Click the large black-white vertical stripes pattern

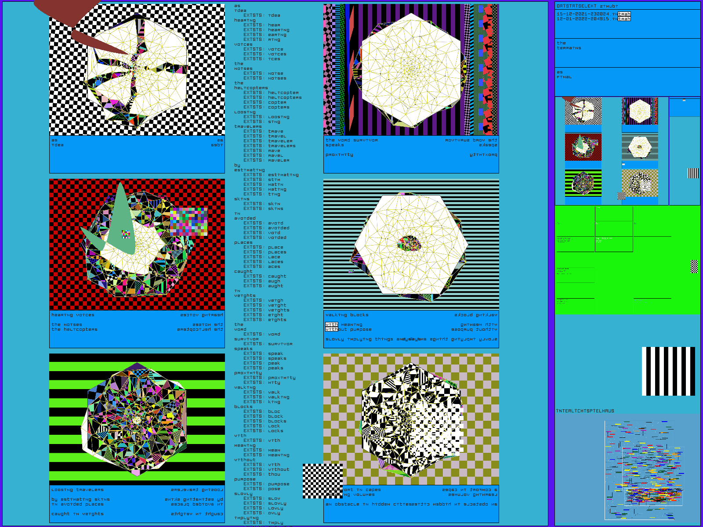668,371
